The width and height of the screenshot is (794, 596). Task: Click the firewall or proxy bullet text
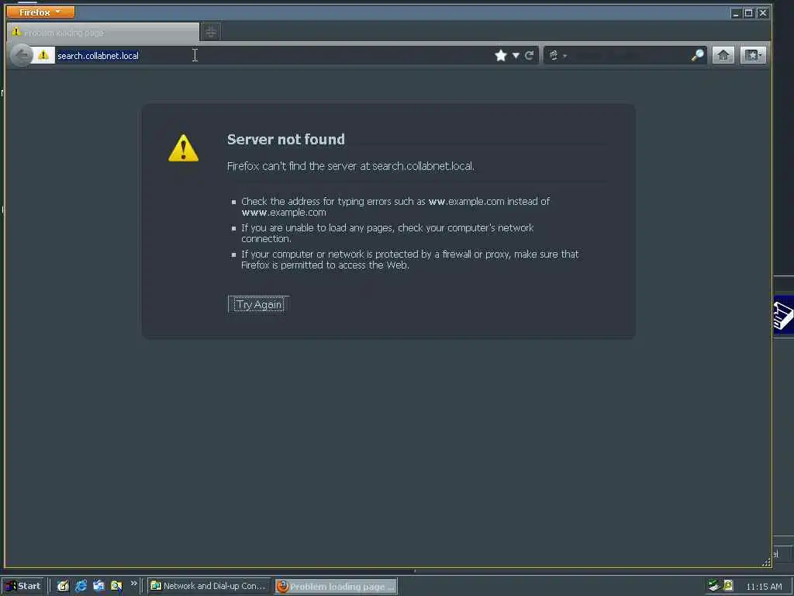[x=409, y=259]
